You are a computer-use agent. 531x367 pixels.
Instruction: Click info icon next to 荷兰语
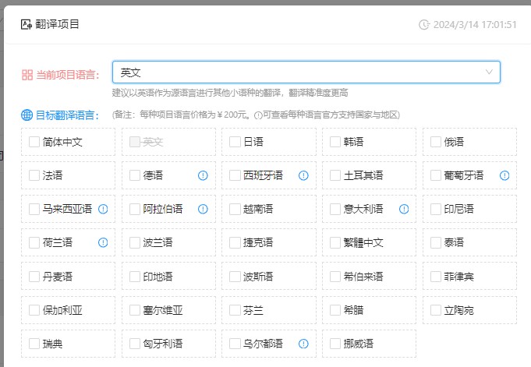102,242
